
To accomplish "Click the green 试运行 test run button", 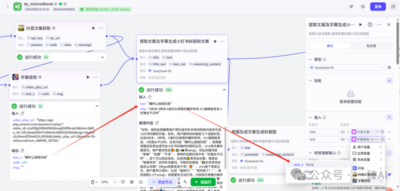I will (203, 182).
